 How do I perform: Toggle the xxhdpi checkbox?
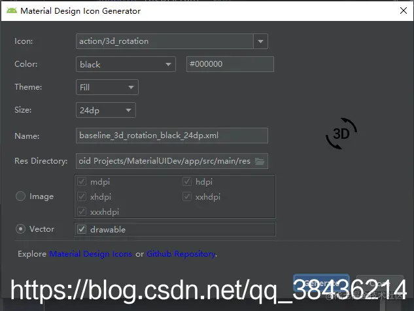click(x=187, y=196)
